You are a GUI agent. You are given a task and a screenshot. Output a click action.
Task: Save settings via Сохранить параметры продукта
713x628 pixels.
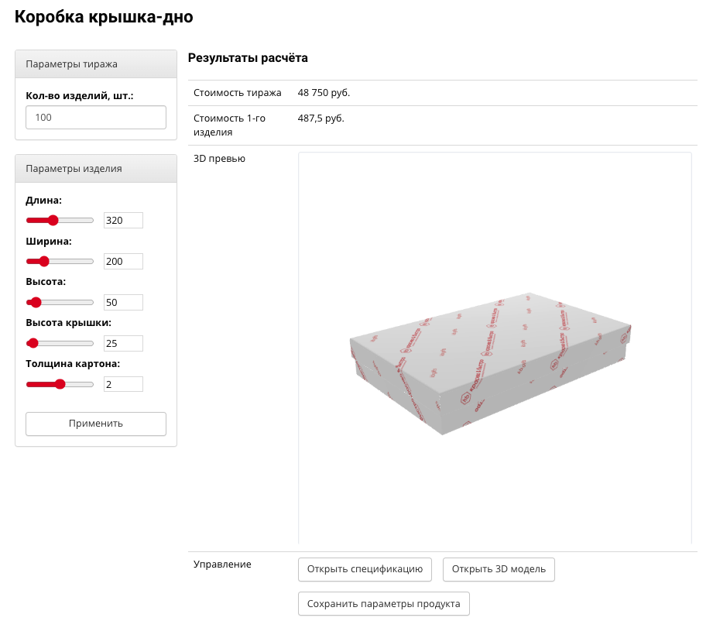point(383,604)
